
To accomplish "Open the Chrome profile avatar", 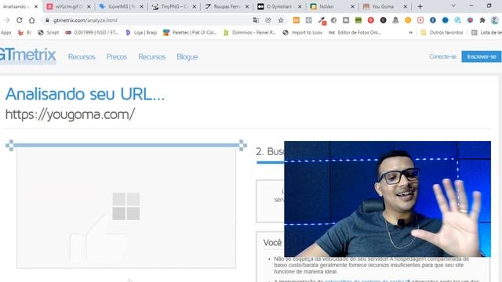I will click(x=495, y=20).
